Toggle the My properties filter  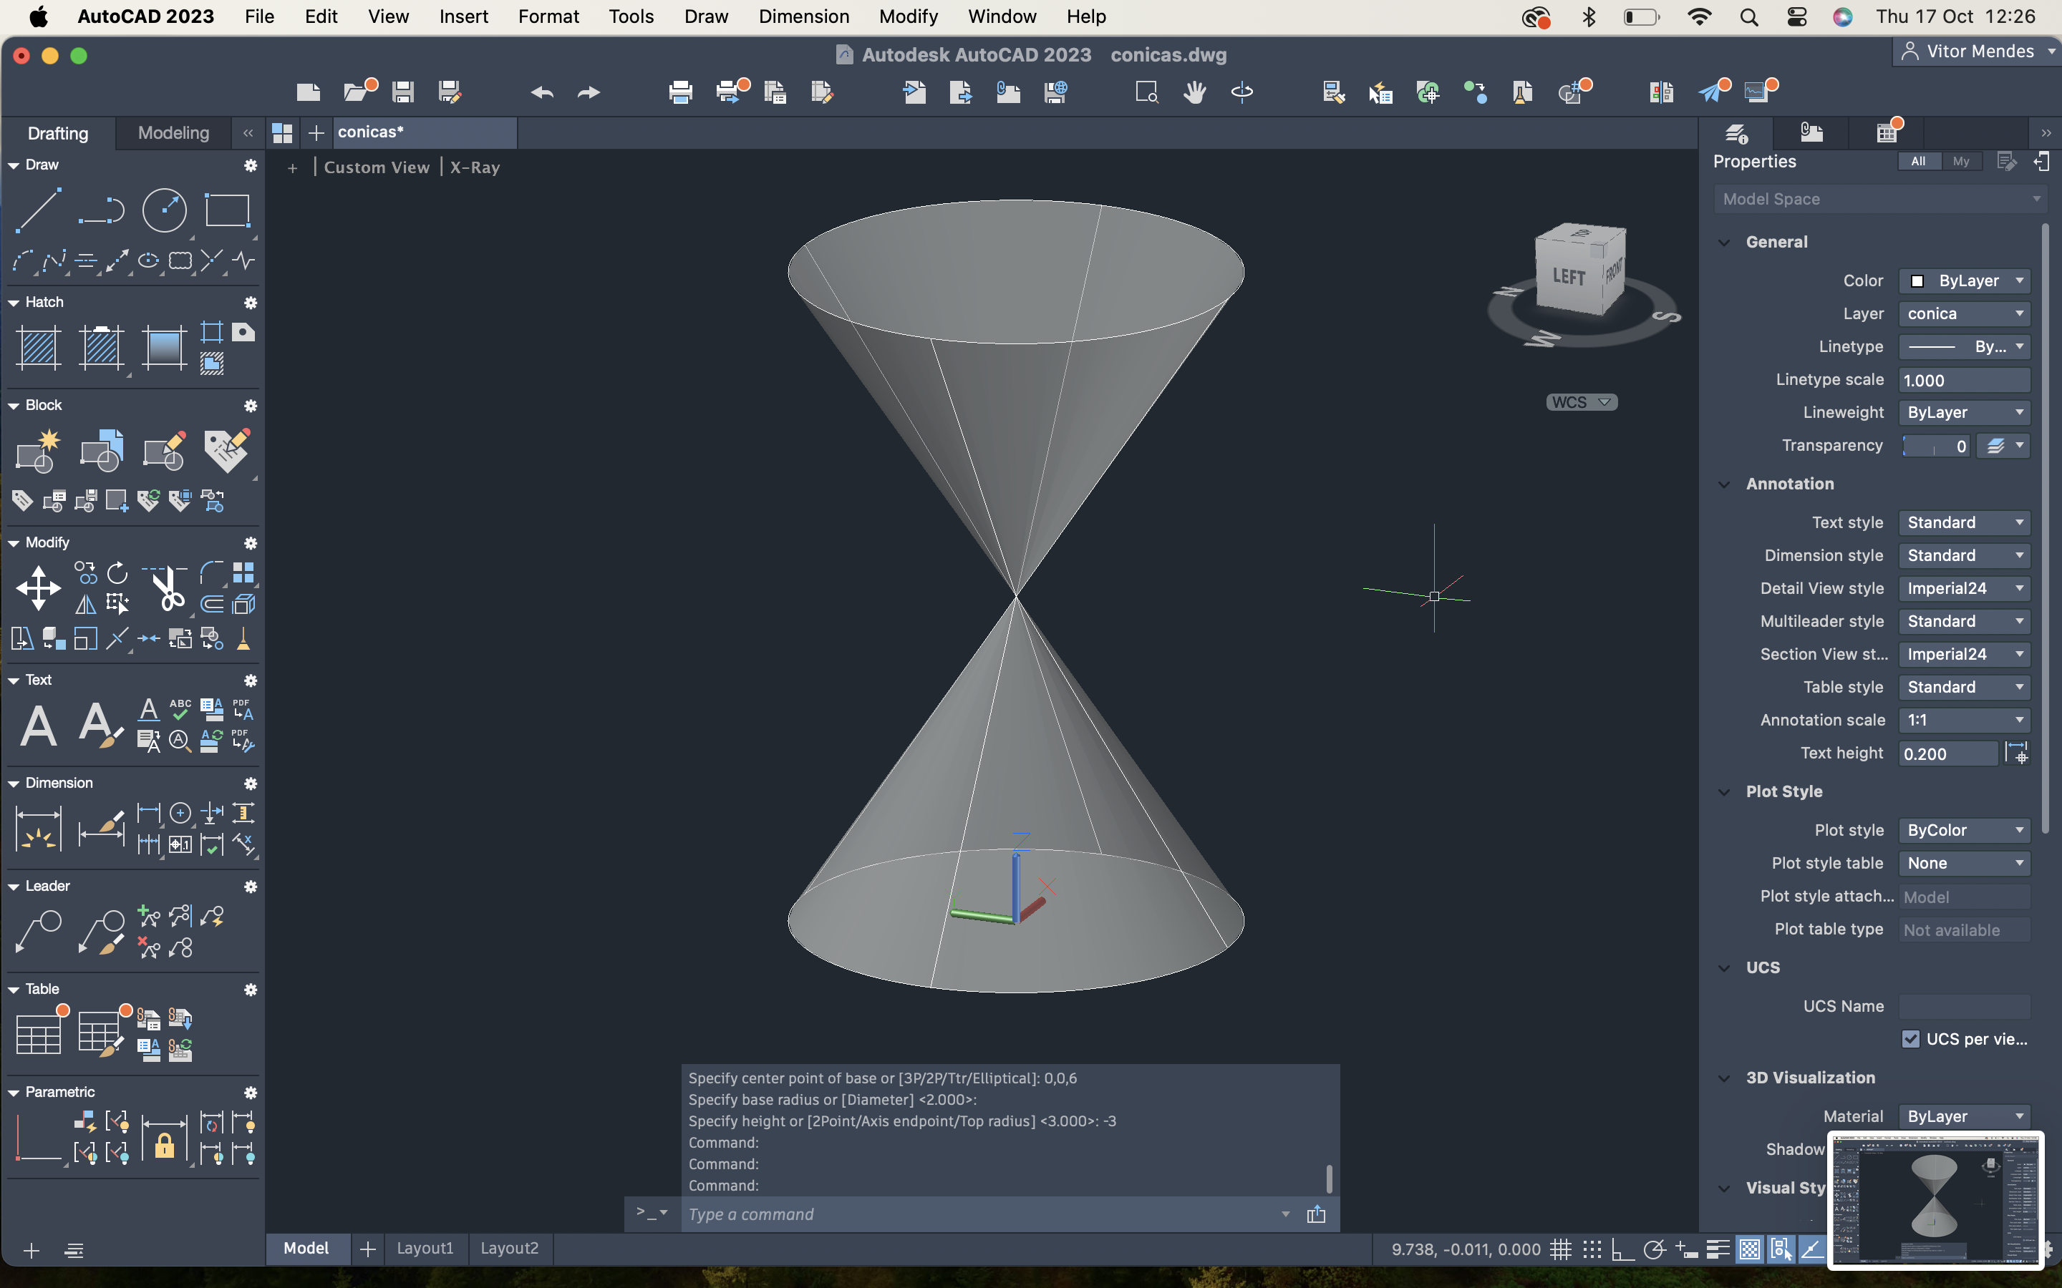[1962, 161]
